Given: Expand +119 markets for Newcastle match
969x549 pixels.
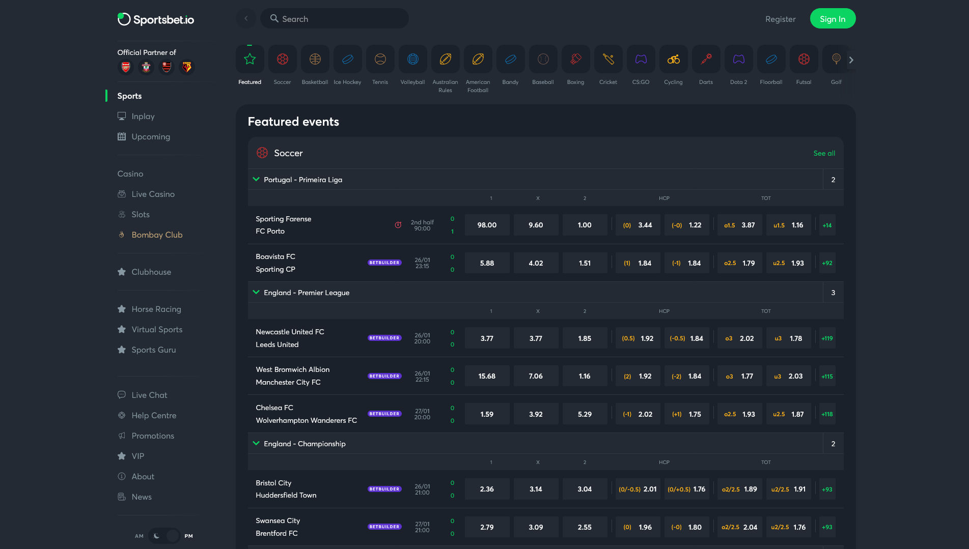Looking at the screenshot, I should 827,338.
